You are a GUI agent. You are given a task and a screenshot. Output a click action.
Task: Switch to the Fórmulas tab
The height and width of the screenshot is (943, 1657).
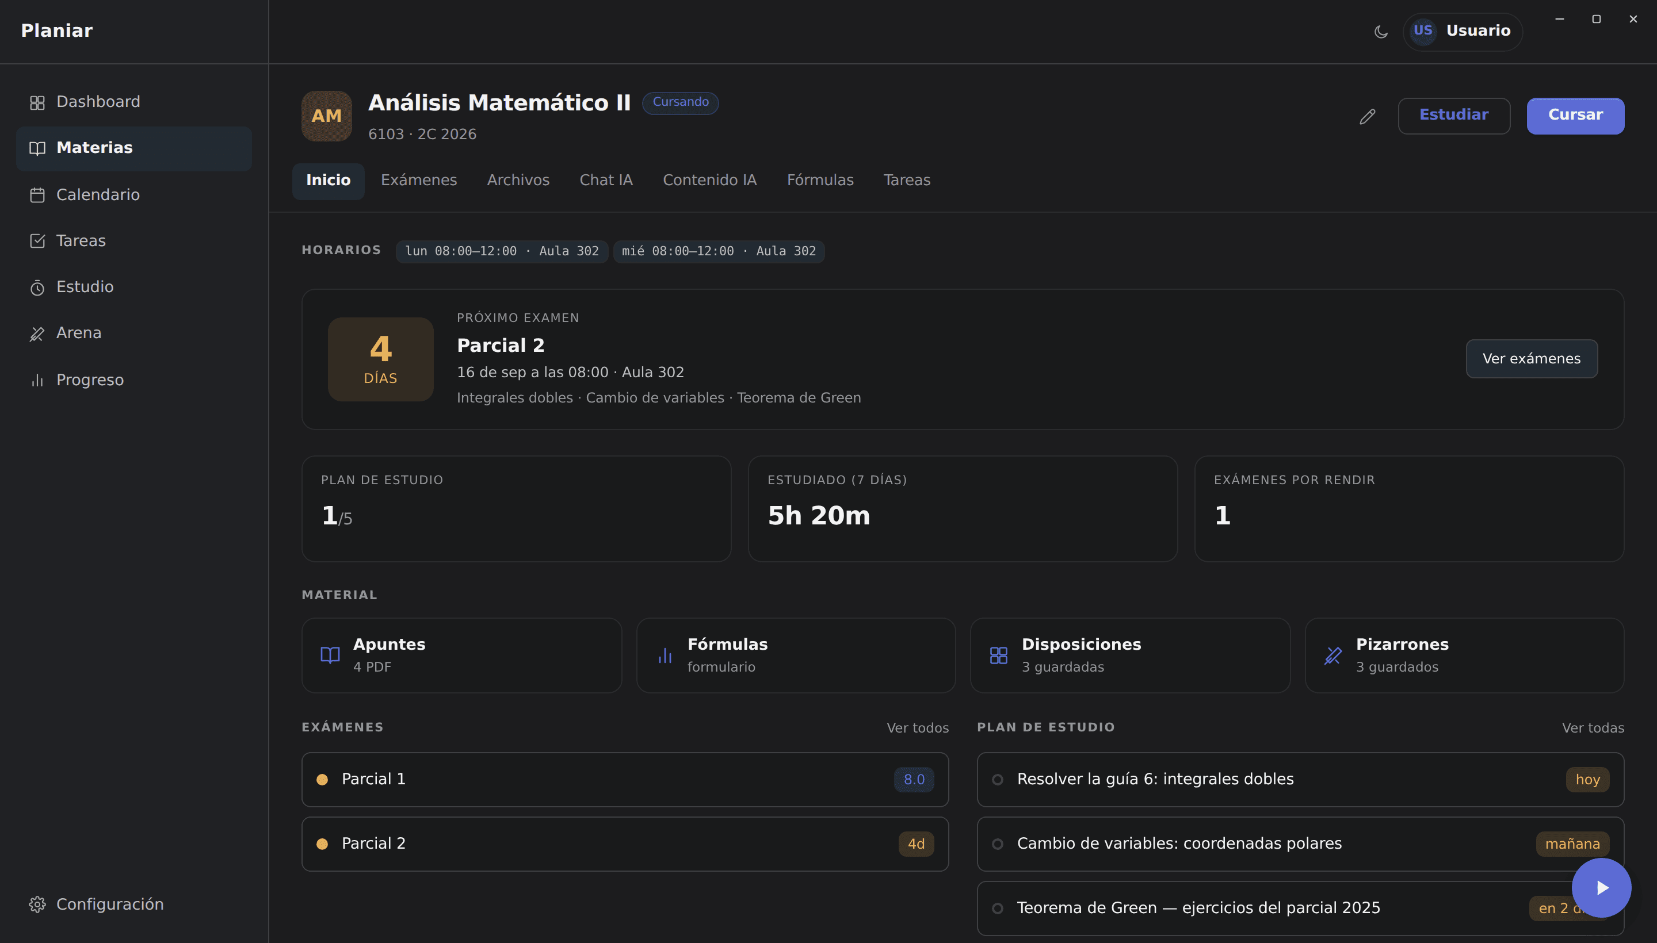(x=820, y=181)
